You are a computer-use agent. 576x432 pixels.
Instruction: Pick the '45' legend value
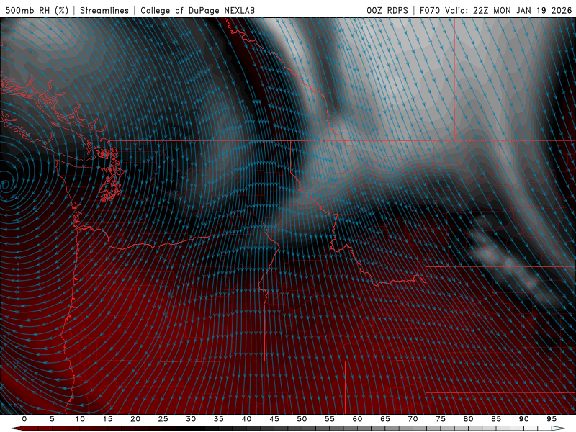(x=274, y=419)
